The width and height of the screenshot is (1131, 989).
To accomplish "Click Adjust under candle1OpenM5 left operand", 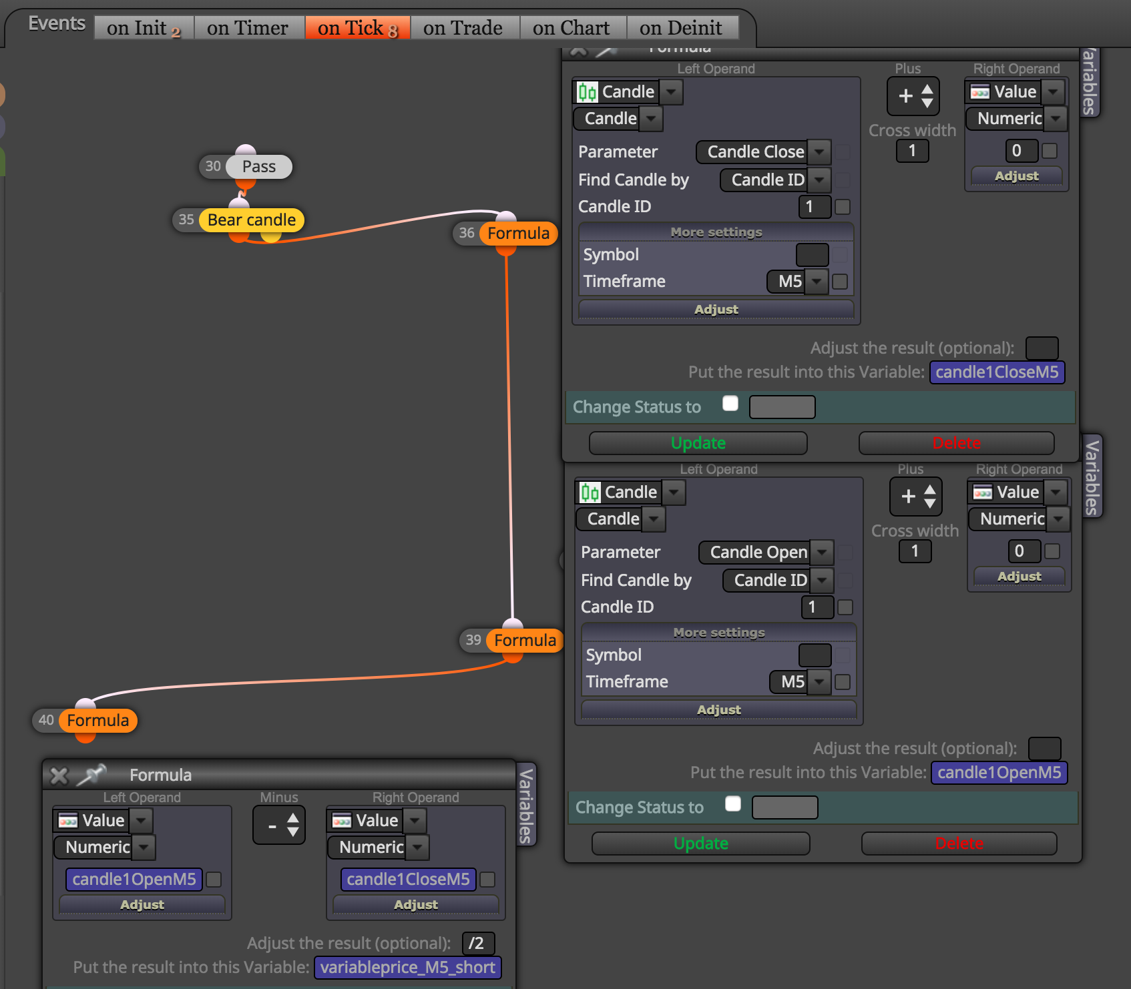I will (142, 905).
